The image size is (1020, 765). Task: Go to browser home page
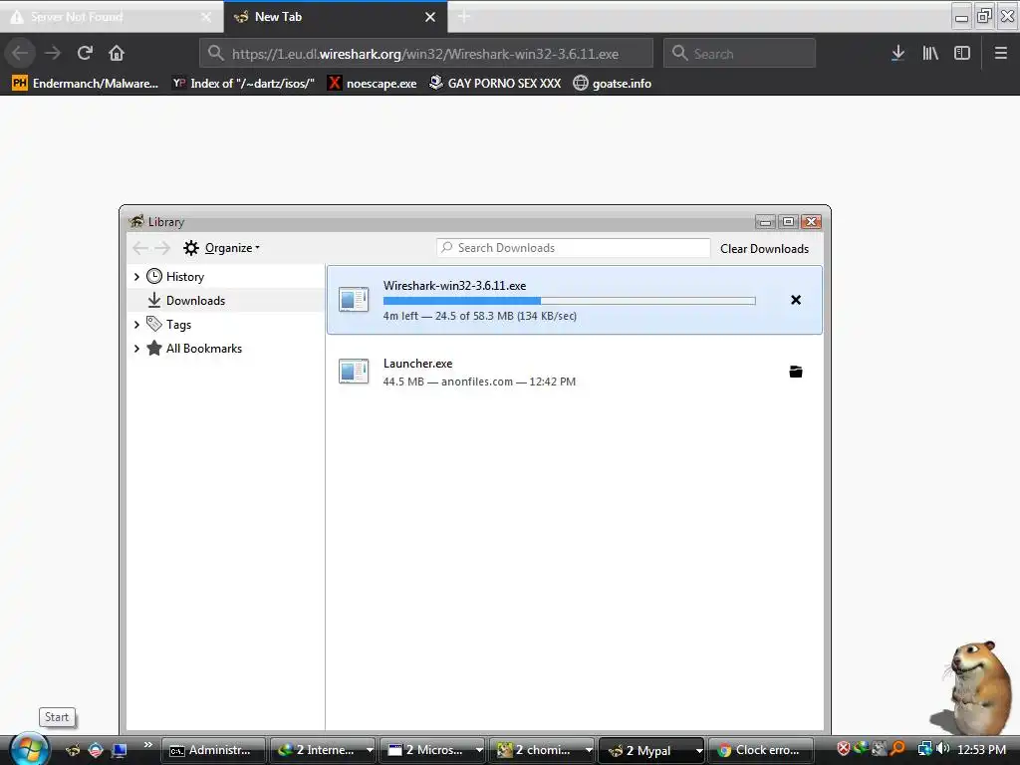coord(117,53)
